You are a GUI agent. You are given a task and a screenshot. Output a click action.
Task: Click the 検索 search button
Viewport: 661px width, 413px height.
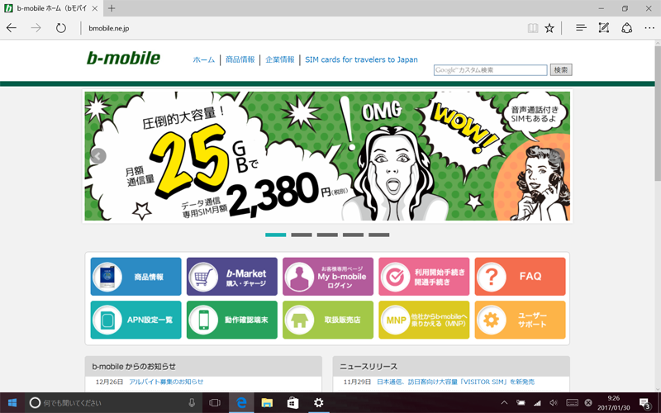pyautogui.click(x=561, y=70)
